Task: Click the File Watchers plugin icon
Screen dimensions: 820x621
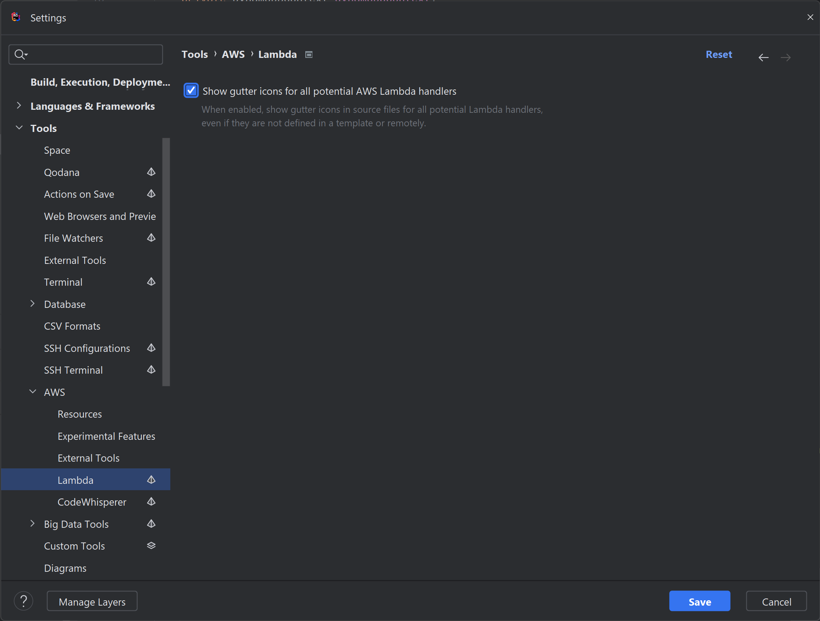Action: tap(151, 238)
